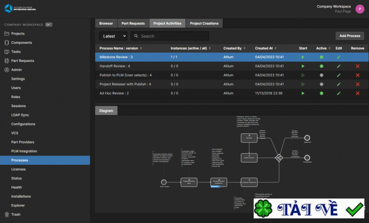This screenshot has height=223, width=369.
Task: Click the Start play icon for Milestone Review
Action: (x=303, y=57)
